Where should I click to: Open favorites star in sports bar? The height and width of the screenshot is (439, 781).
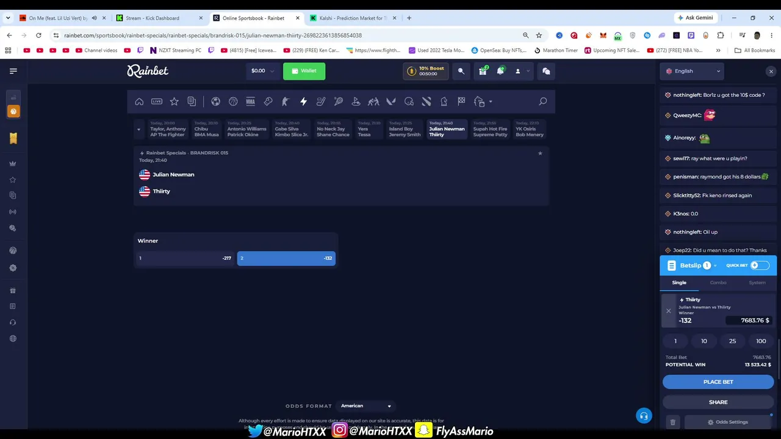[175, 101]
